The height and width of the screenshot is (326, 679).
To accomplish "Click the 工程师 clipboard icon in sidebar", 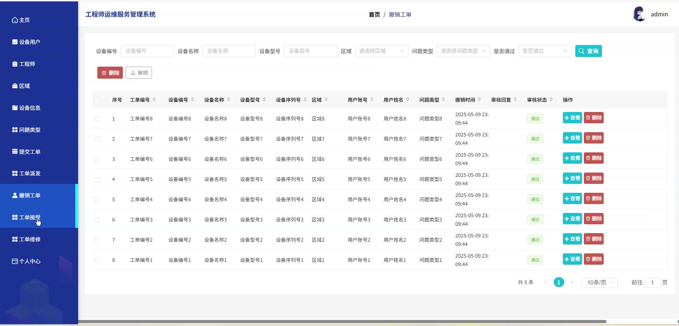I will coord(15,64).
